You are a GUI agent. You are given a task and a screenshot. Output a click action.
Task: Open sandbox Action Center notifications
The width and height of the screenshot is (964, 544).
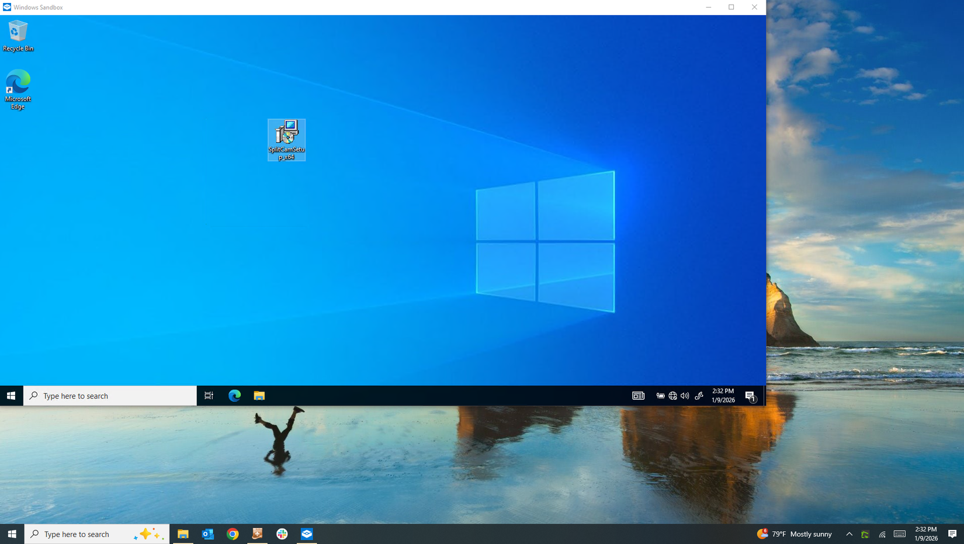click(x=751, y=396)
